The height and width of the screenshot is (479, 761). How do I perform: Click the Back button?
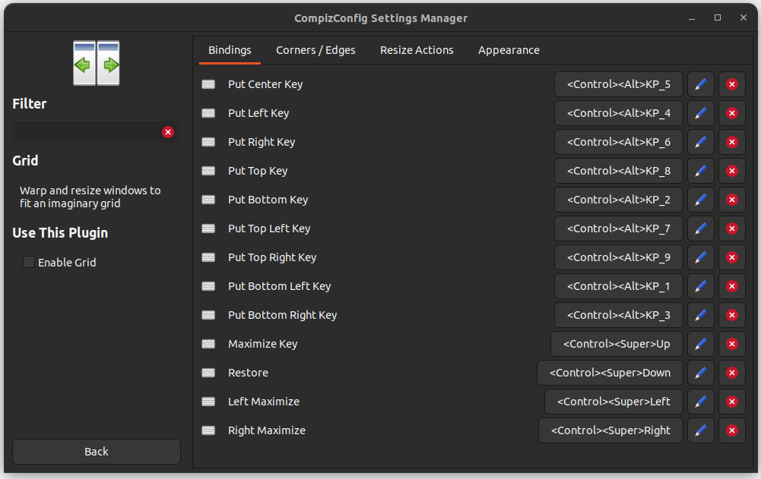(96, 452)
